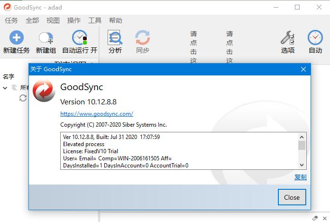330x222 pixels.
Task: Open the 任务 menu
Action: pos(11,20)
